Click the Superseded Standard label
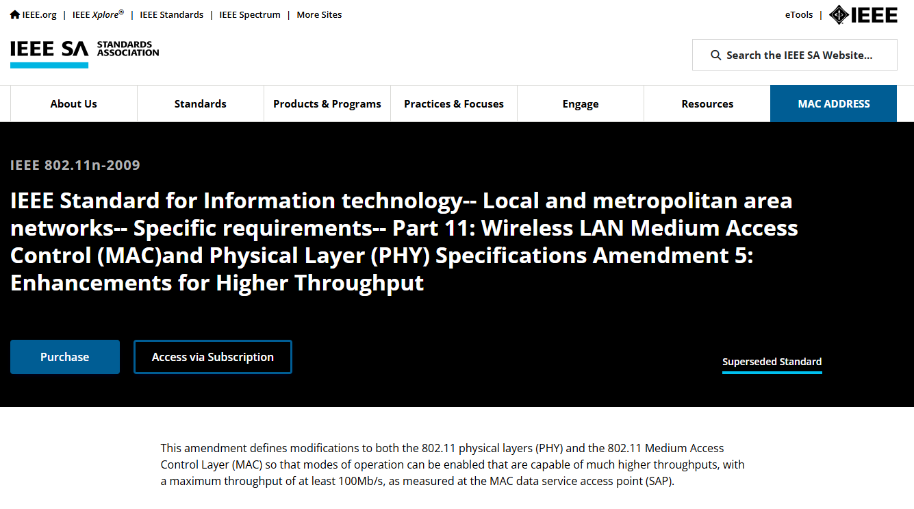 tap(772, 362)
